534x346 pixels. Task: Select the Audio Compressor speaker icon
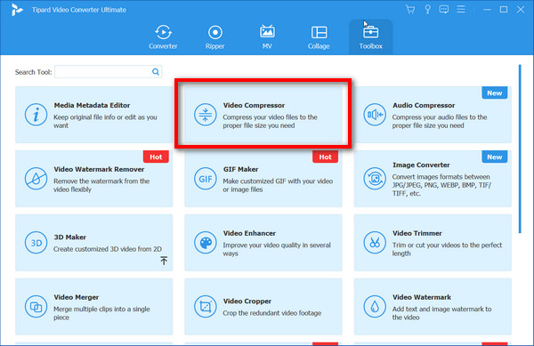(x=375, y=115)
